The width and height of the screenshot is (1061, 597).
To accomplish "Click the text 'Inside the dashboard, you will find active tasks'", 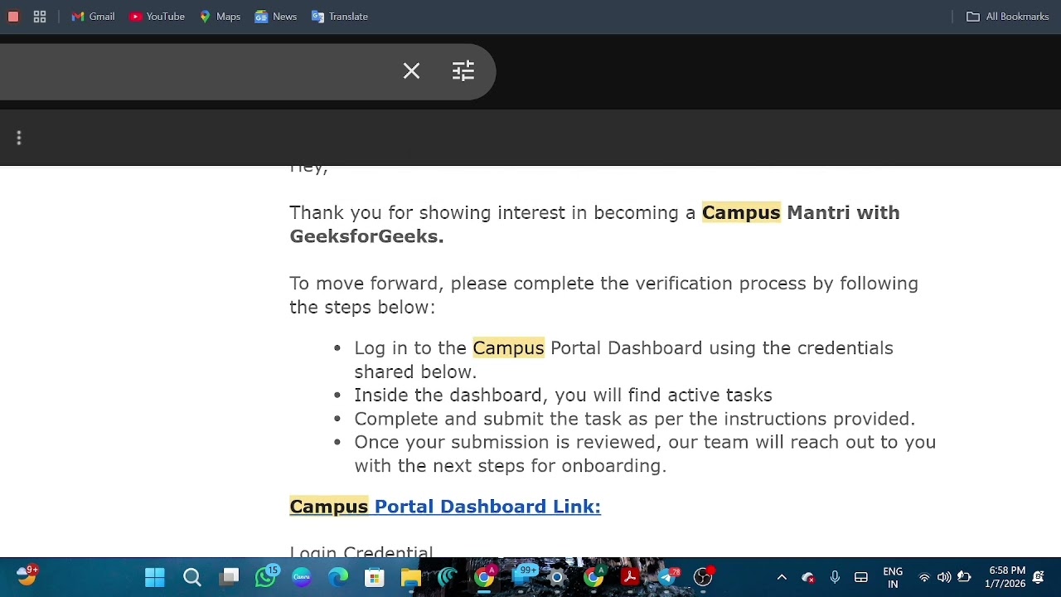I will 563,395.
